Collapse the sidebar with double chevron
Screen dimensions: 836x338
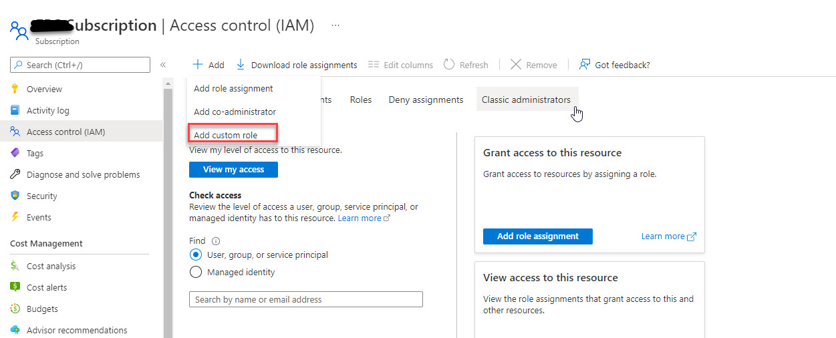tap(163, 65)
